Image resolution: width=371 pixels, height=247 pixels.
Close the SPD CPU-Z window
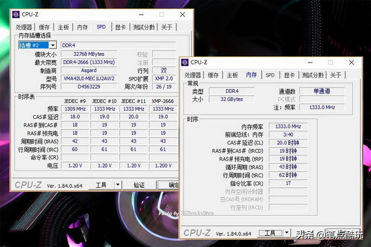pyautogui.click(x=182, y=15)
